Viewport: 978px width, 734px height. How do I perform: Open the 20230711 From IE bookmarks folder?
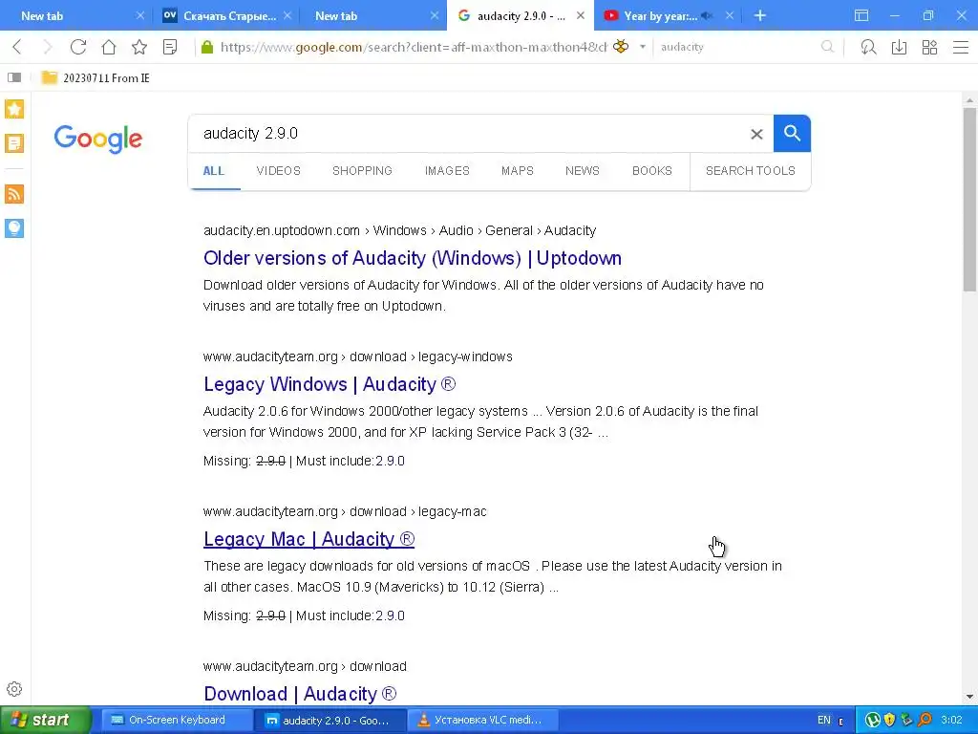(96, 78)
